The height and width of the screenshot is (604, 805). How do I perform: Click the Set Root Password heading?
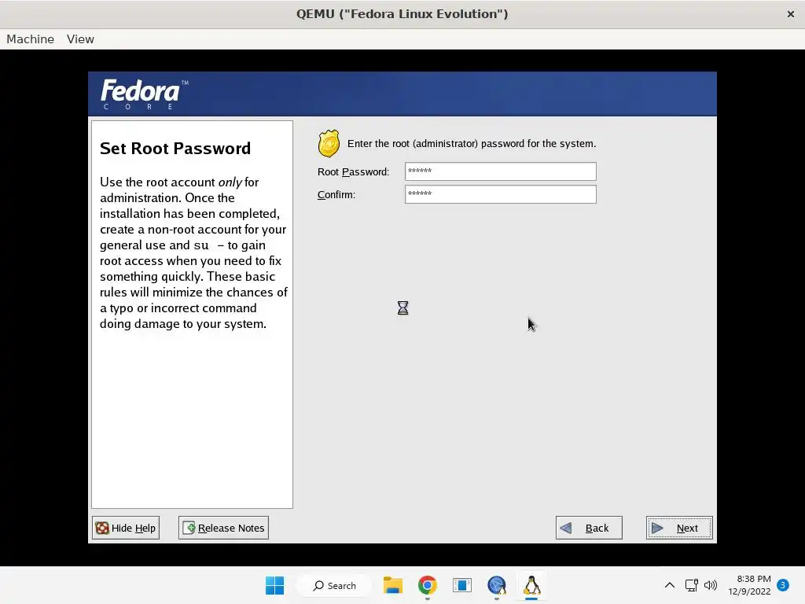175,149
